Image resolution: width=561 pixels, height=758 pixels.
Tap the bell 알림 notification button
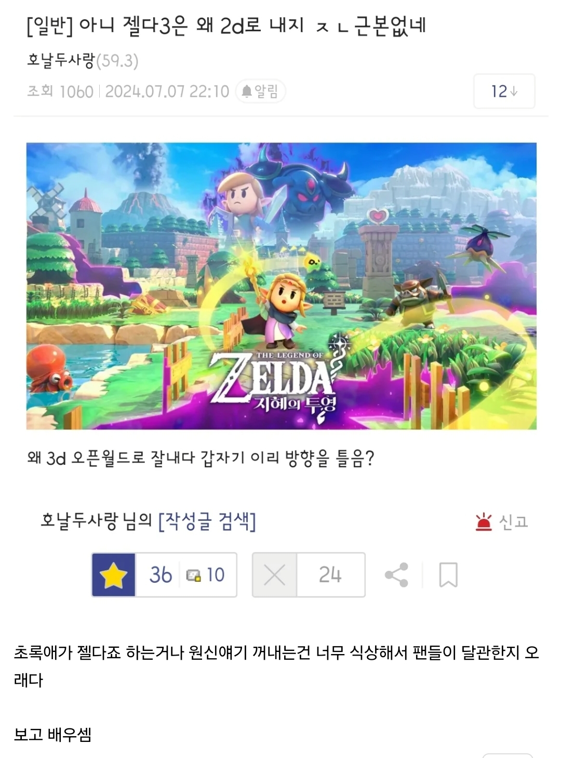260,92
